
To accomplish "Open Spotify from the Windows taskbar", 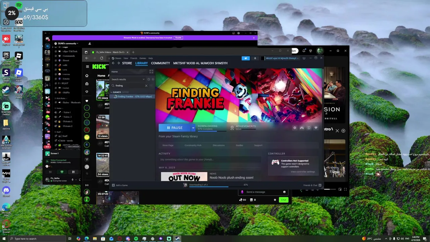I will coord(136,239).
